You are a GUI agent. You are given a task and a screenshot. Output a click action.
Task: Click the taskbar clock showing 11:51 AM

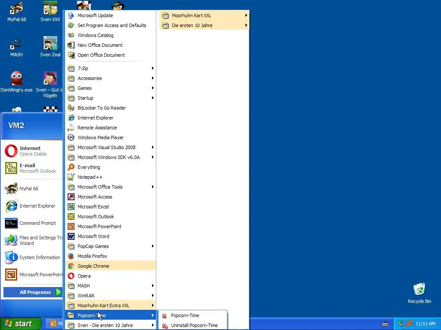coord(425,324)
